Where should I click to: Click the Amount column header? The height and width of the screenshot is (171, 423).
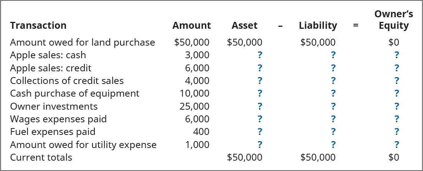coord(191,26)
